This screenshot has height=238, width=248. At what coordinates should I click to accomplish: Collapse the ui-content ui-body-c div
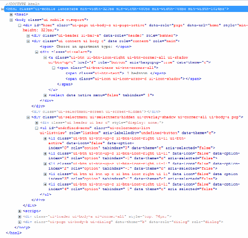click(28, 41)
